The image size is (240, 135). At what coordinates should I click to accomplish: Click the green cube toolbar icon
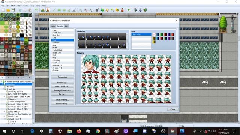click(x=145, y=10)
